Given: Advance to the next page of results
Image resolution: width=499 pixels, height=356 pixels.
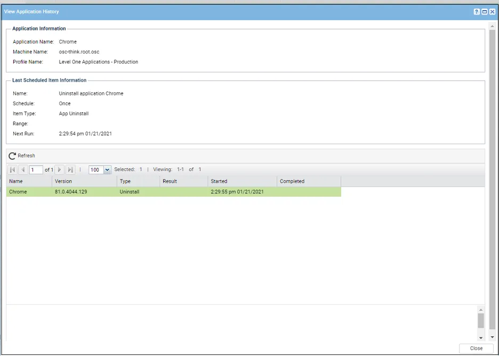Looking at the screenshot, I should tap(60, 169).
